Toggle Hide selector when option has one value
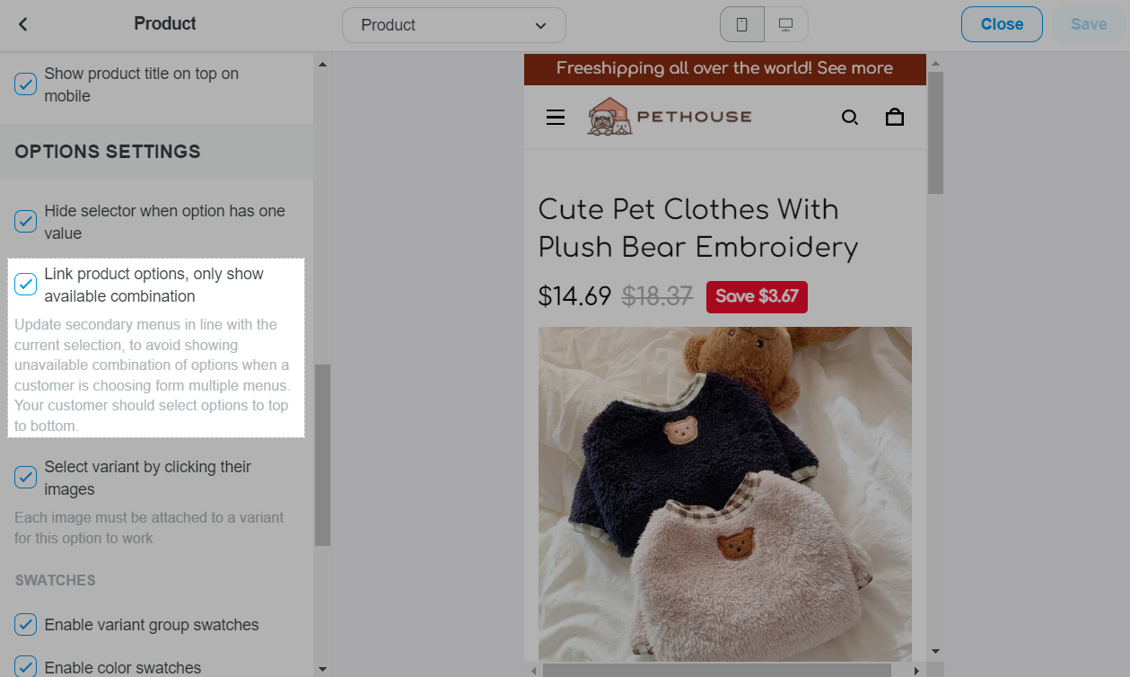 pos(26,222)
